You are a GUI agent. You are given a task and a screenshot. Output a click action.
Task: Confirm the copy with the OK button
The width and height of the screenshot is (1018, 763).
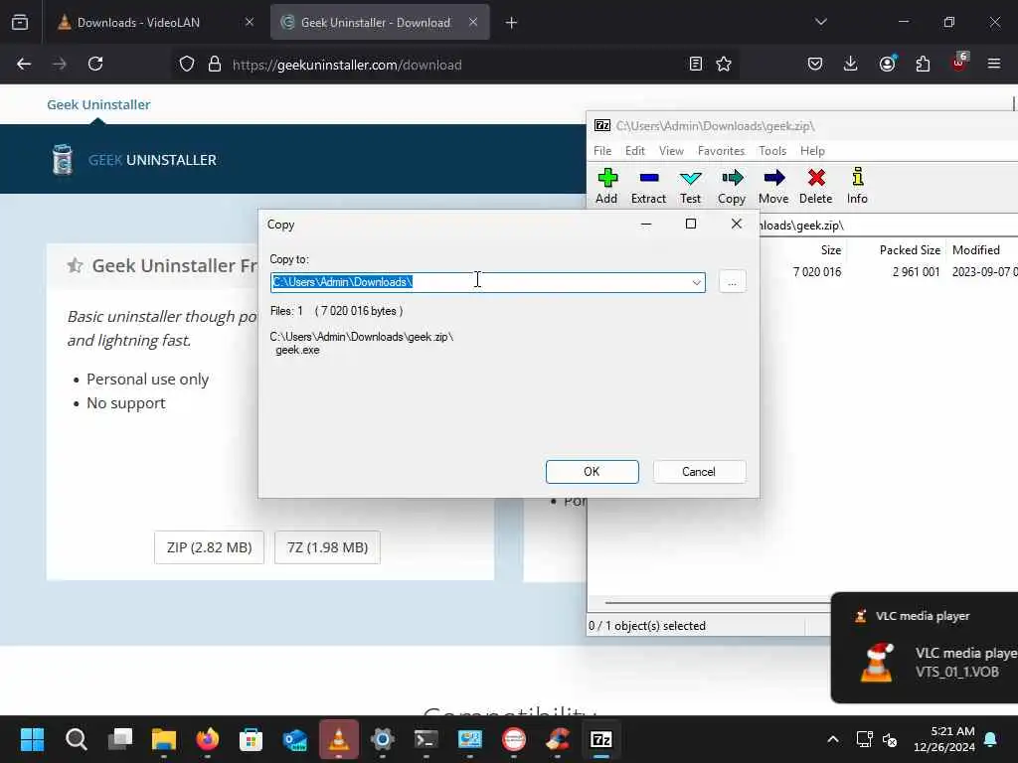pos(593,472)
